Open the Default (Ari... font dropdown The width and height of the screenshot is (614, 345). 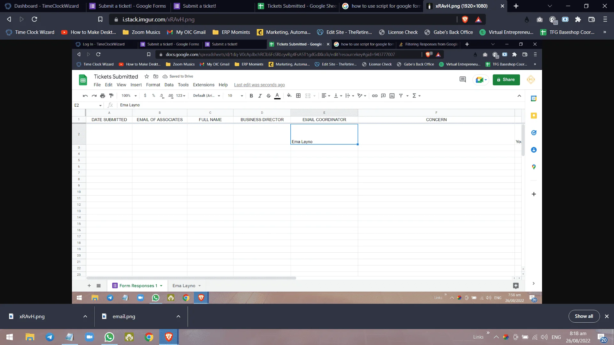point(207,96)
